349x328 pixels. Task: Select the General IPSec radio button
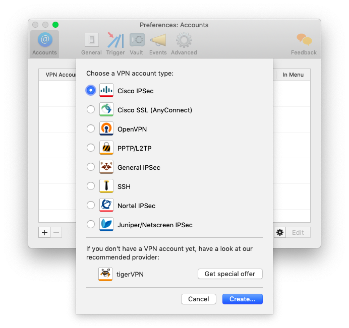(x=91, y=167)
